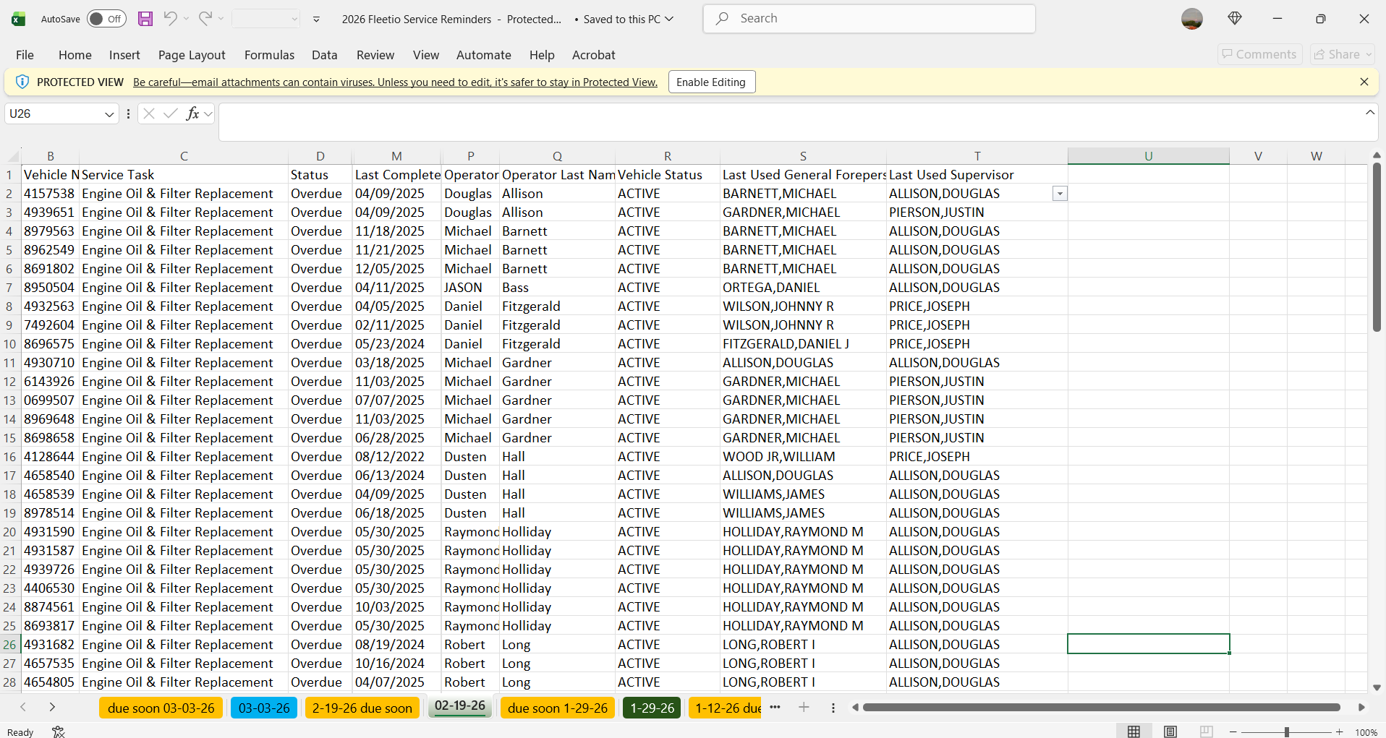Image resolution: width=1386 pixels, height=738 pixels.
Task: Switch to Page Layout view icon
Action: point(1170,731)
